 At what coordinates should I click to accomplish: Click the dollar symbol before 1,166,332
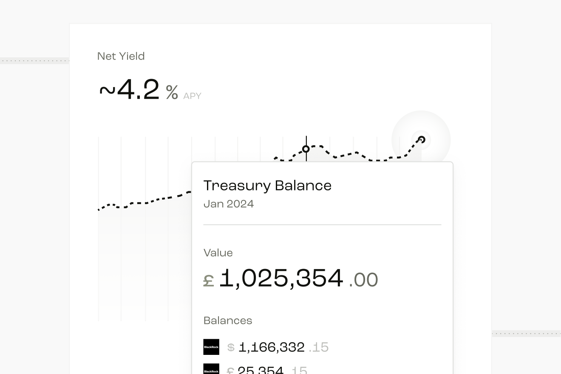click(231, 348)
